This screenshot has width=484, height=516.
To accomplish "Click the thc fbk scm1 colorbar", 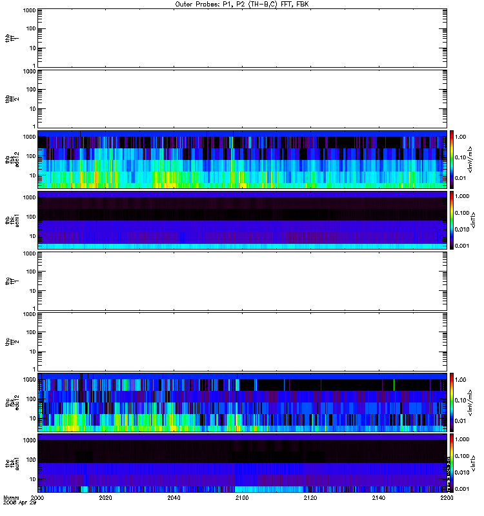I will pos(452,463).
